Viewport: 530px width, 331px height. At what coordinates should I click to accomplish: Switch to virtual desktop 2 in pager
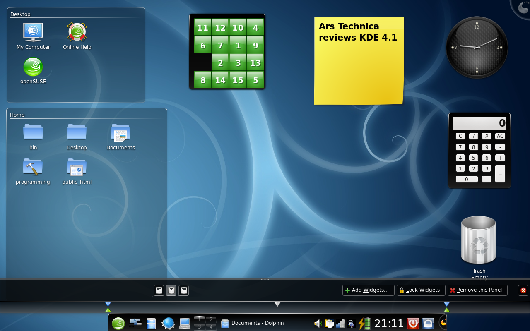tap(211, 319)
